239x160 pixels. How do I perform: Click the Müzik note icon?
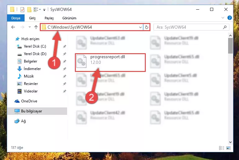click(x=20, y=76)
